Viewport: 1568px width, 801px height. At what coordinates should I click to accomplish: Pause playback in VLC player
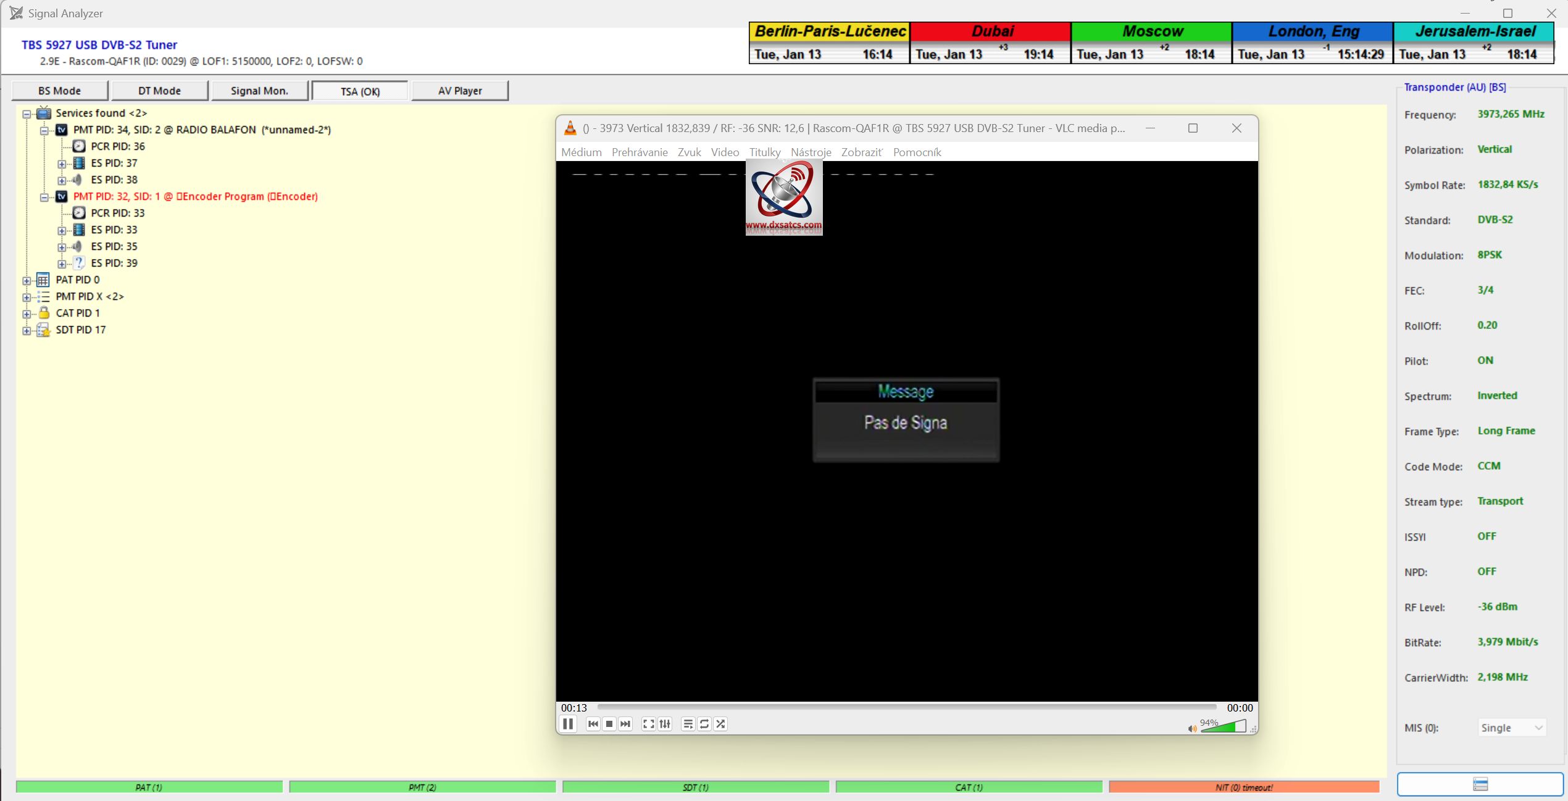(x=568, y=724)
